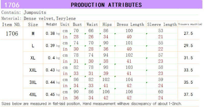Screen dimensions: 207x107
Task: Click the Bust column header
Action: 77,24
